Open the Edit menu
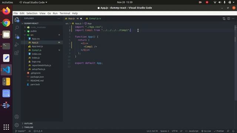237x133 pixels. coord(22,13)
